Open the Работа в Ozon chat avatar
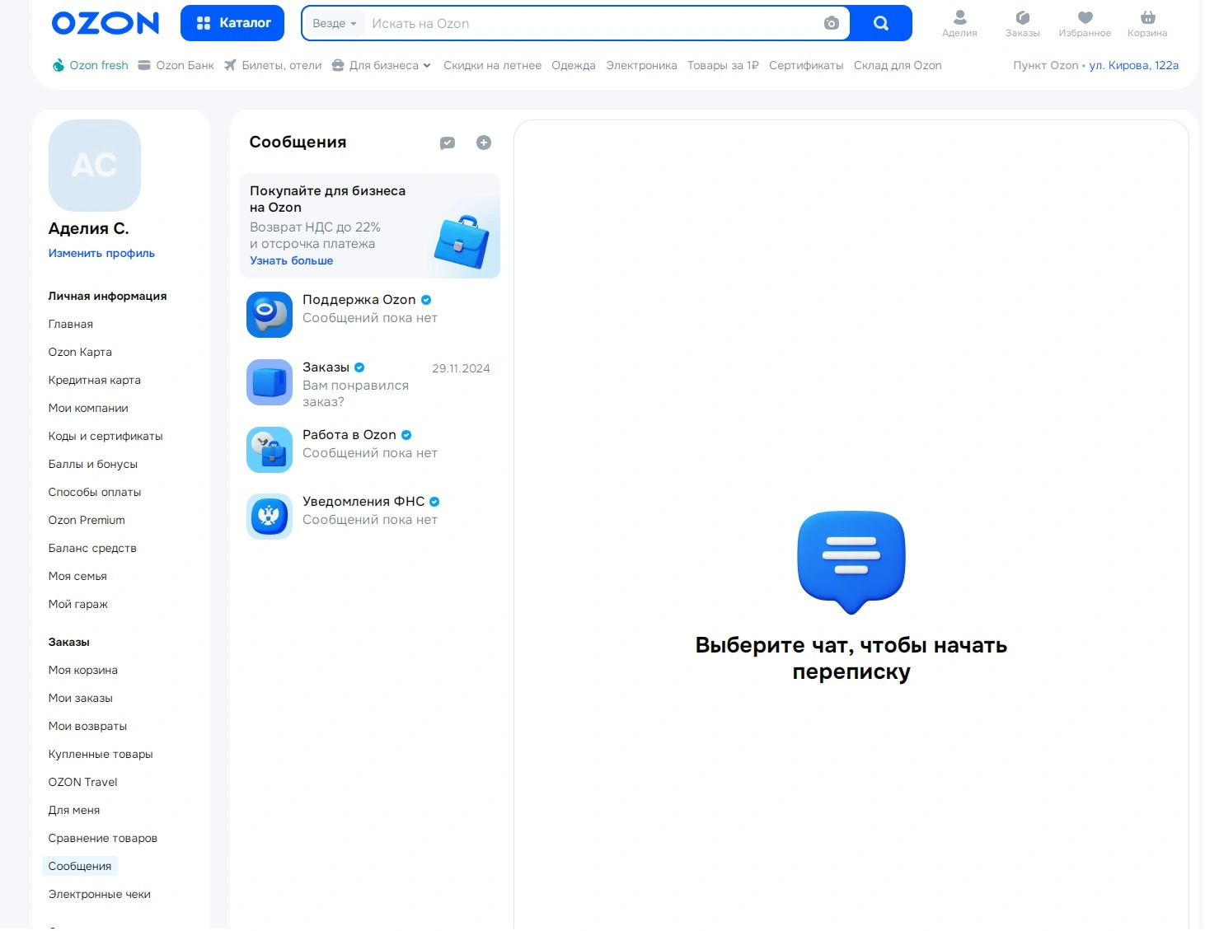The width and height of the screenshot is (1205, 931). [270, 450]
